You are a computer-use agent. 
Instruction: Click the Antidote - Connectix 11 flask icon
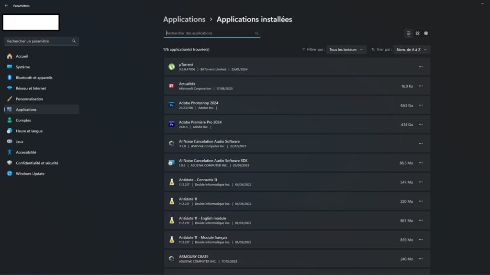[172, 182]
